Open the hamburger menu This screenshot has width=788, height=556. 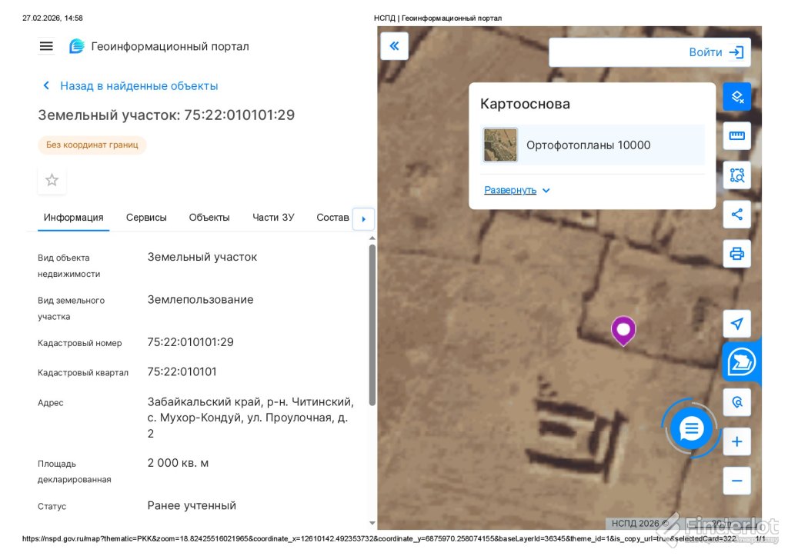pyautogui.click(x=46, y=46)
